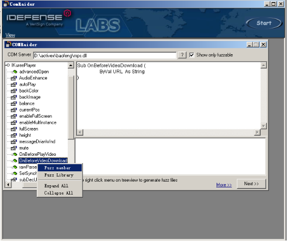Click the property icon beside fullScreen
Viewport: 287px width, 241px height.
(13, 129)
